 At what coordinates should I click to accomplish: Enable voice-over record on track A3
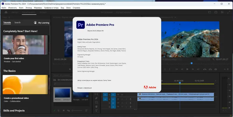tap(130, 107)
